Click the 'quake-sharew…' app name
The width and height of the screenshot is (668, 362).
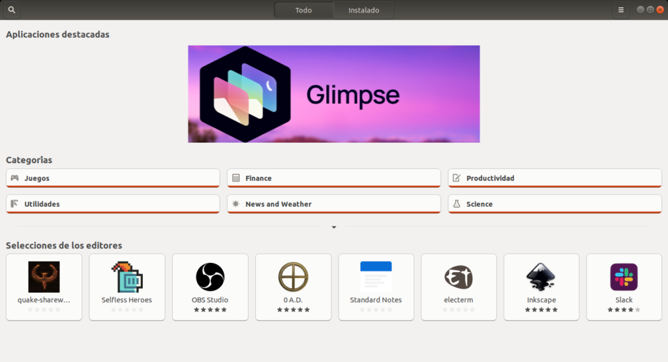click(x=44, y=300)
